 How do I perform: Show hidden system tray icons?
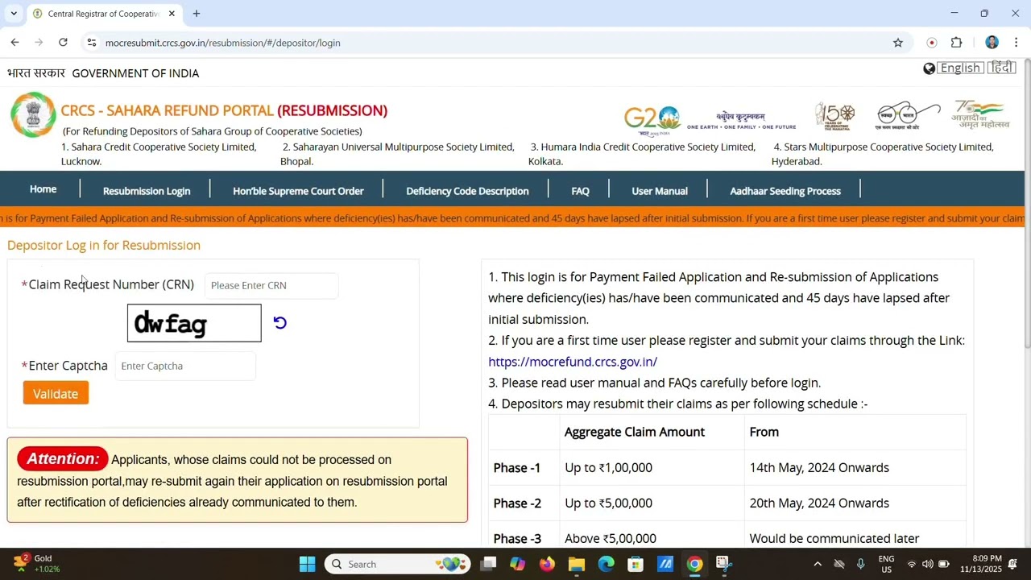click(x=818, y=564)
